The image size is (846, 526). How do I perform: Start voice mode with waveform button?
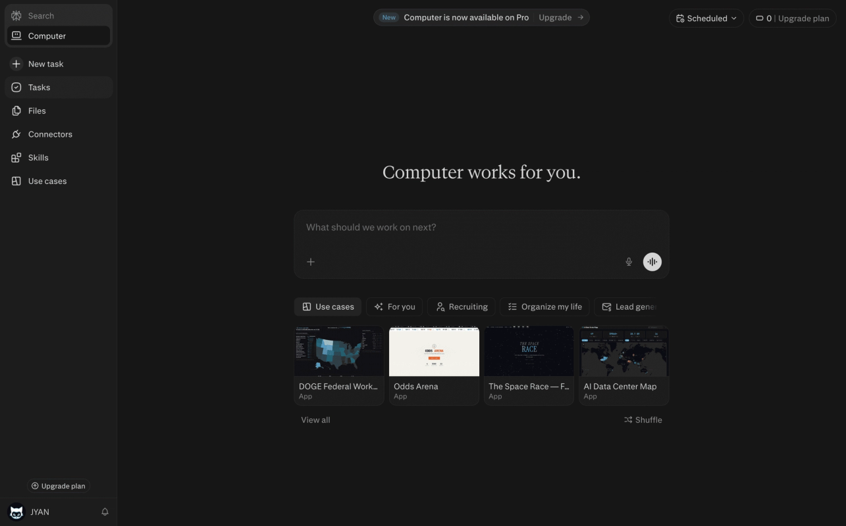pyautogui.click(x=652, y=262)
